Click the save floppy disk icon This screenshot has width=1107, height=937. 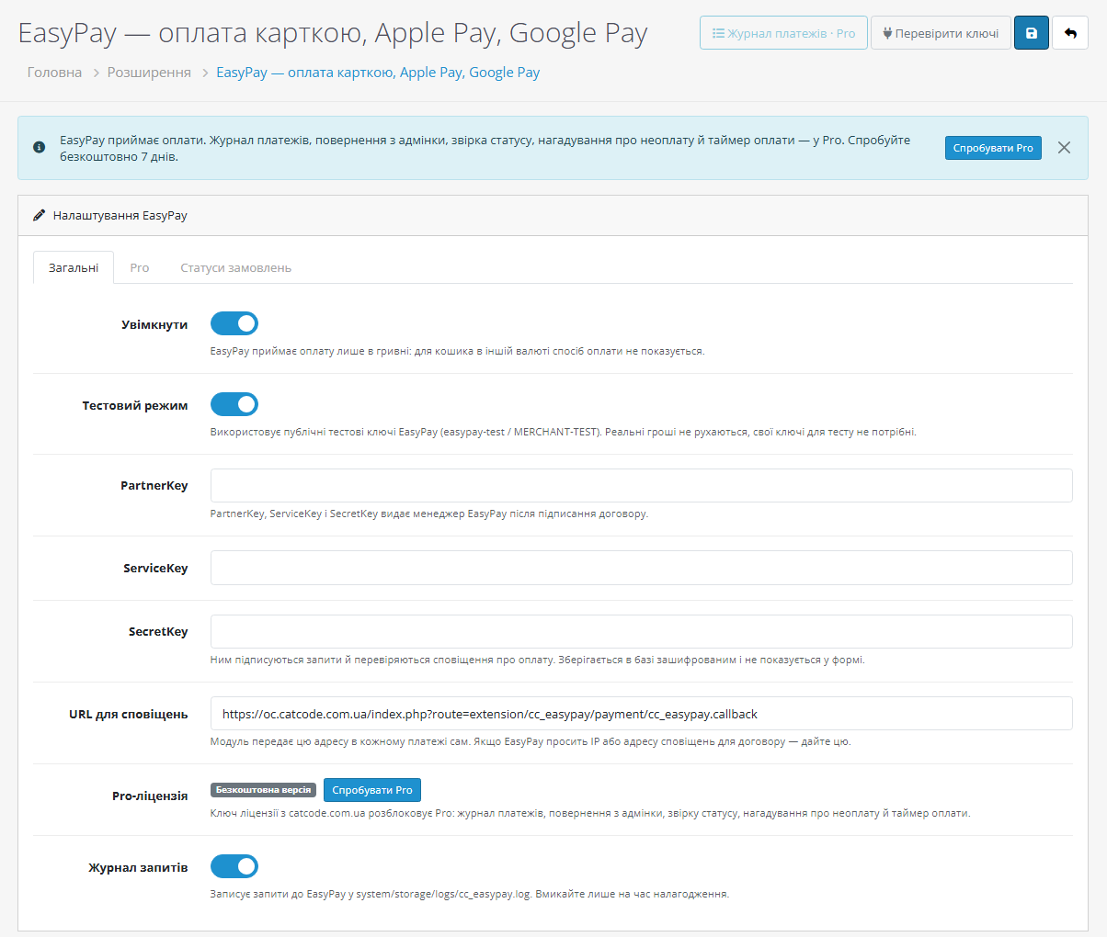click(1032, 33)
